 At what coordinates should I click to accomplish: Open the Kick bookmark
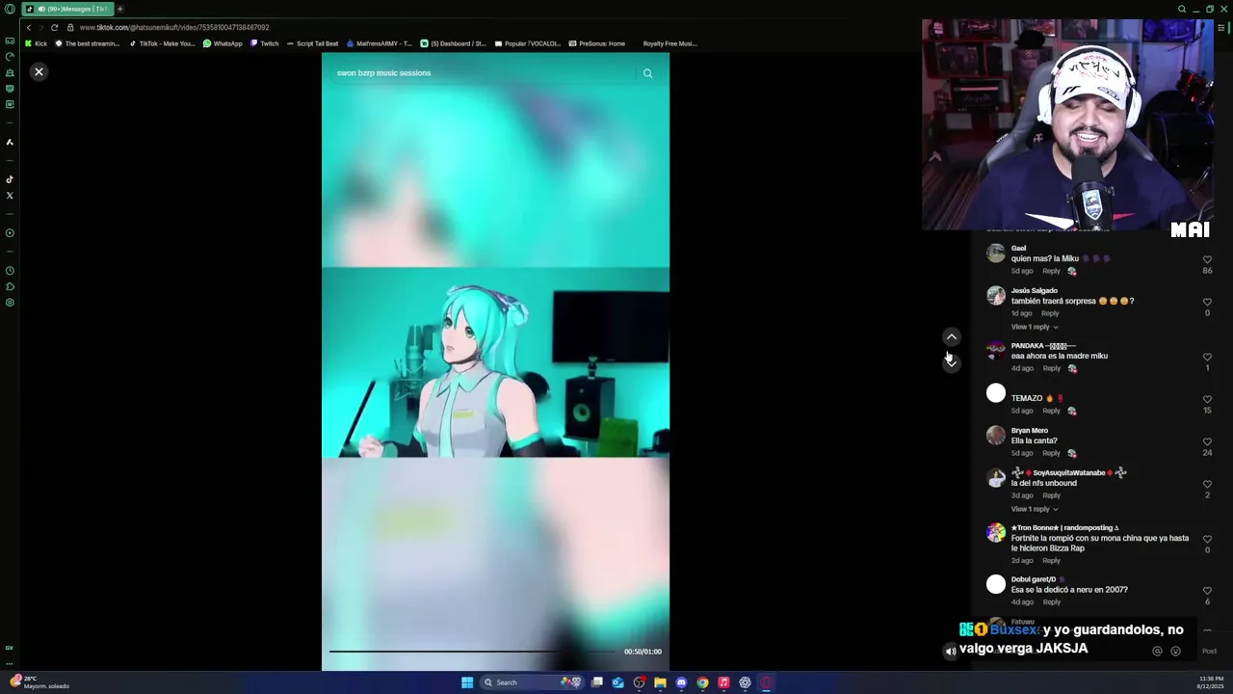(37, 43)
